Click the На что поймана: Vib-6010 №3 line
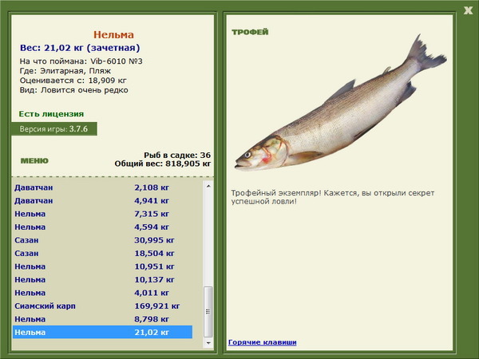The height and width of the screenshot is (359, 479). [x=81, y=61]
